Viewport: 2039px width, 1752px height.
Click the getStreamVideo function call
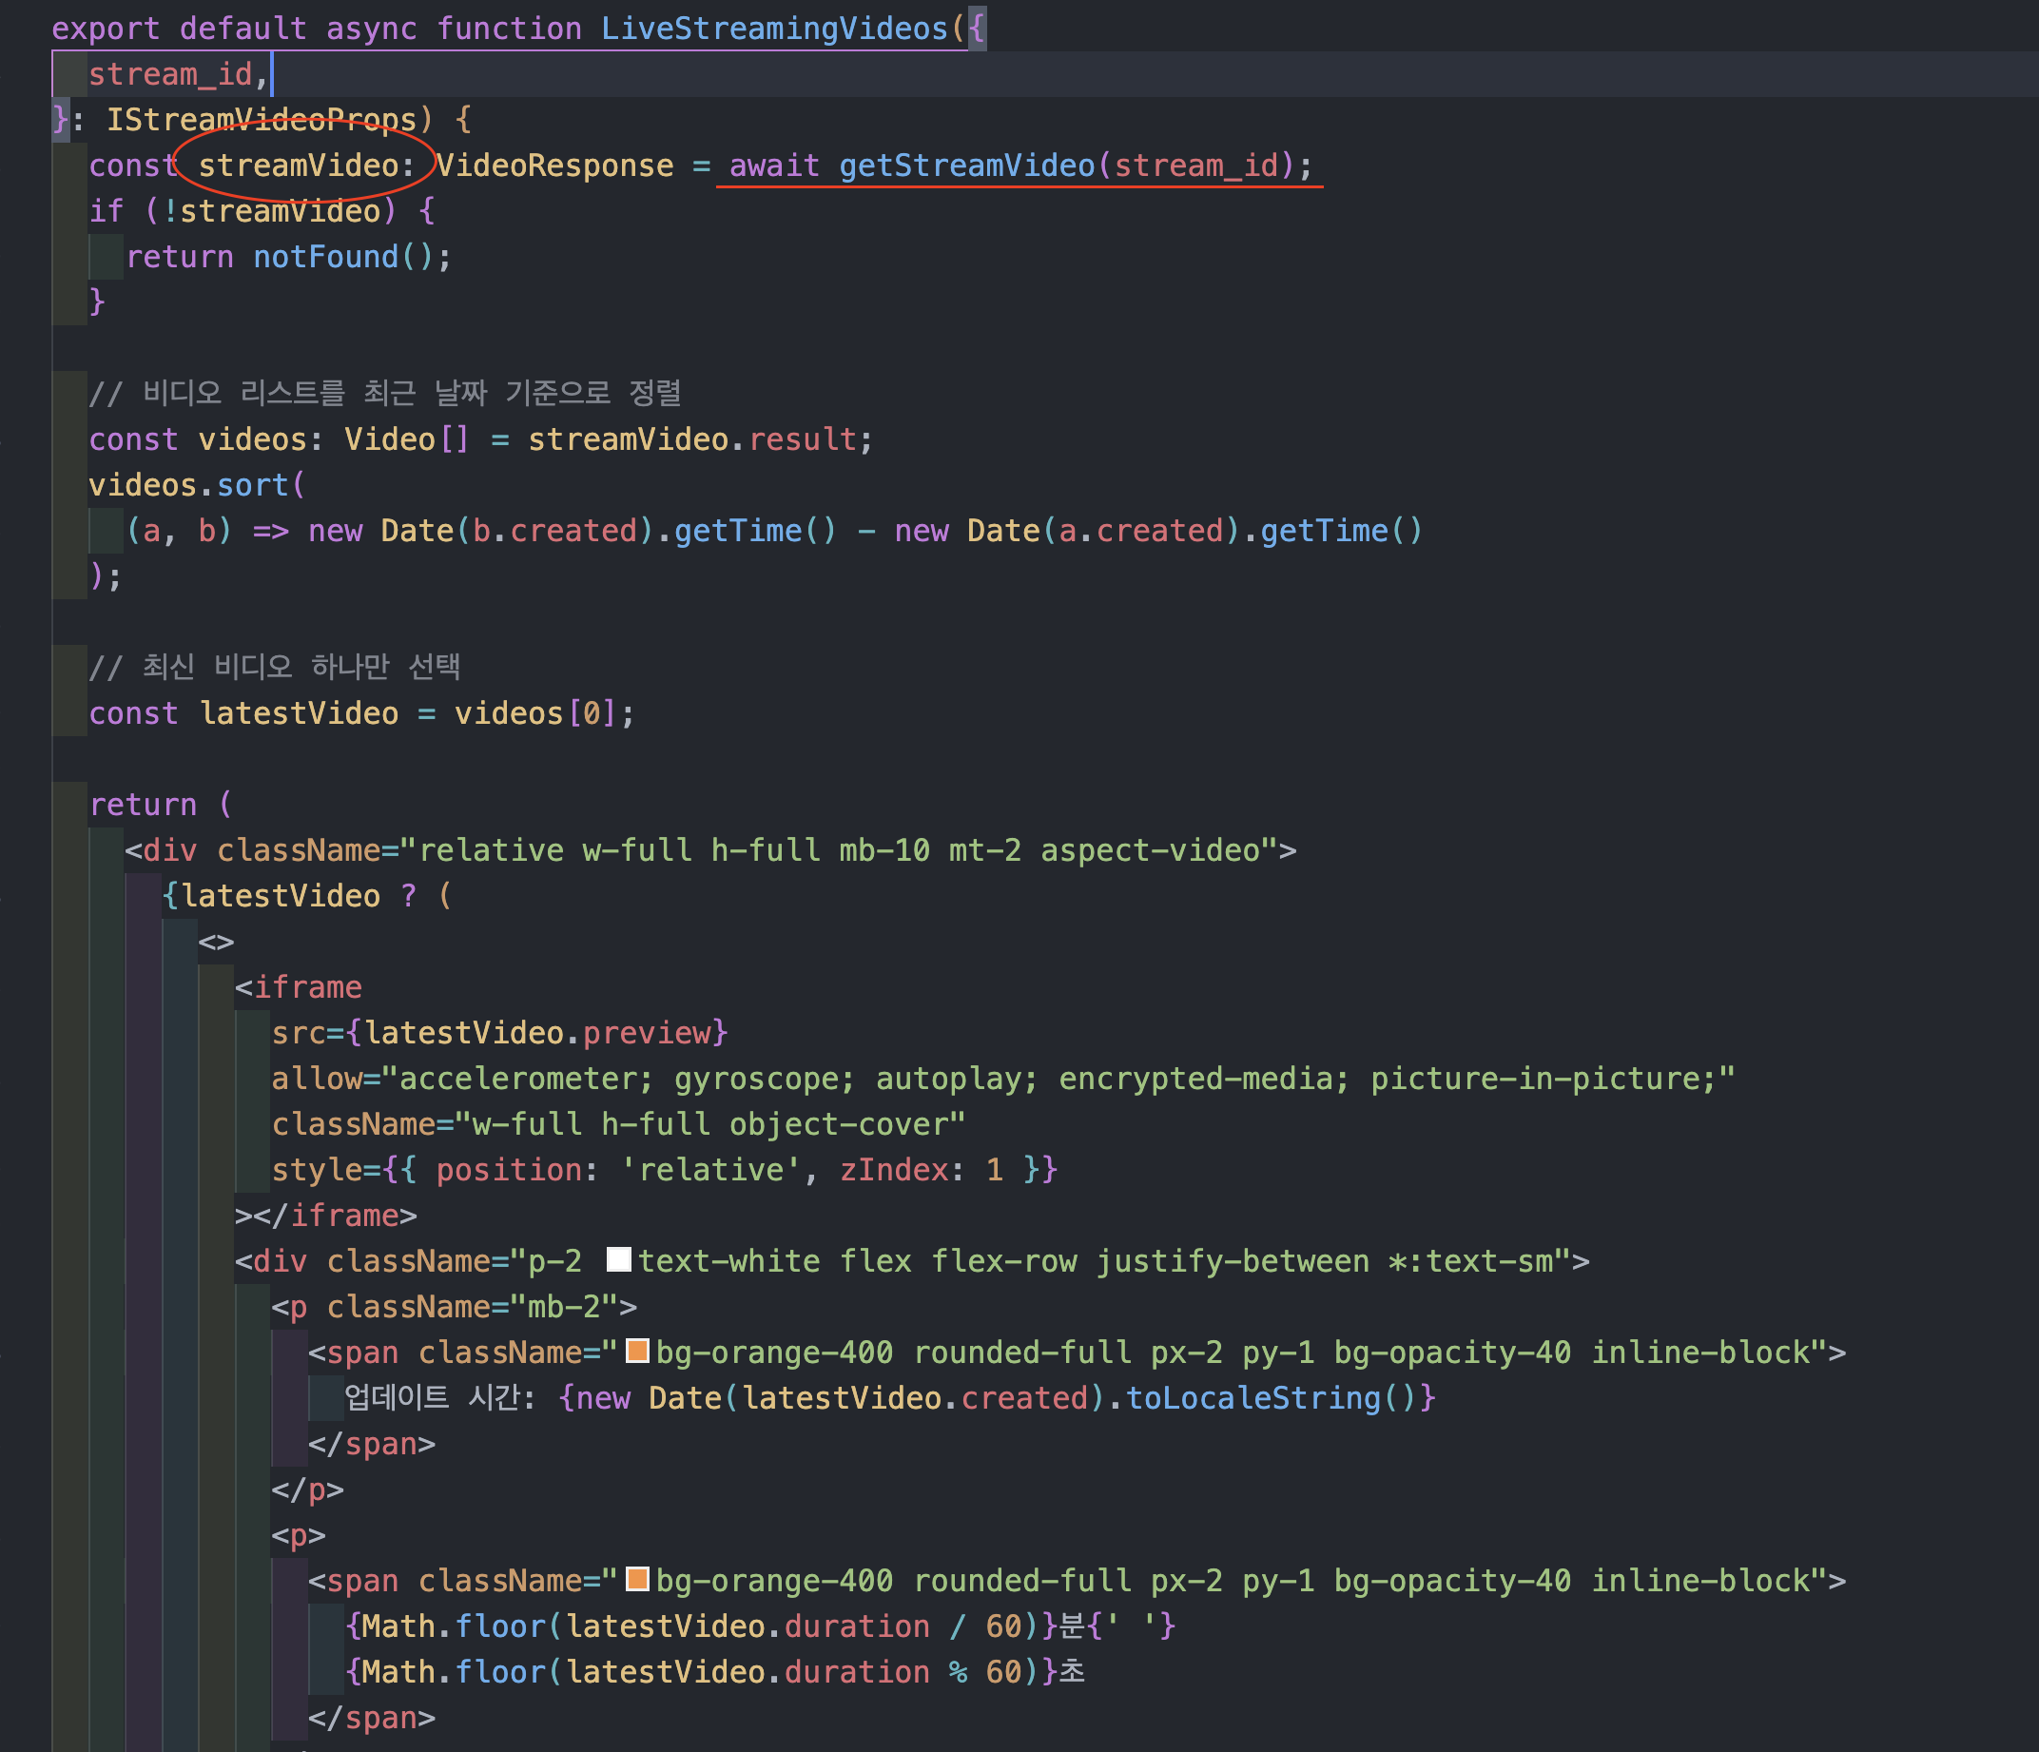click(966, 165)
